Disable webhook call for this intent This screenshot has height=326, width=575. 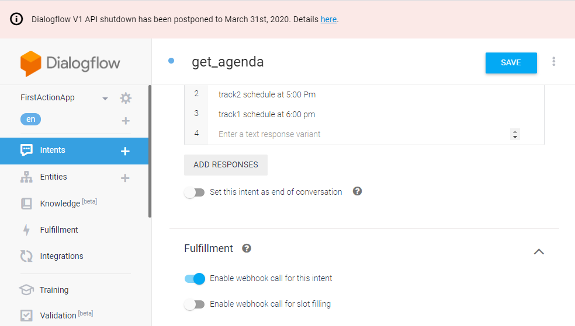click(x=195, y=279)
